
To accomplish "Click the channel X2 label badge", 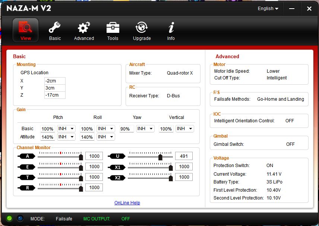I will (117, 178).
